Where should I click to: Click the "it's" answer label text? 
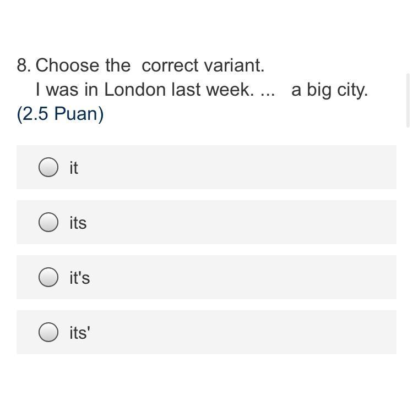point(80,278)
